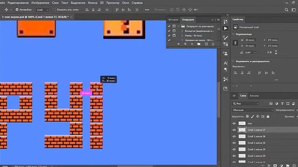Switch to the 3D tab in Layers panel

pos(234,96)
